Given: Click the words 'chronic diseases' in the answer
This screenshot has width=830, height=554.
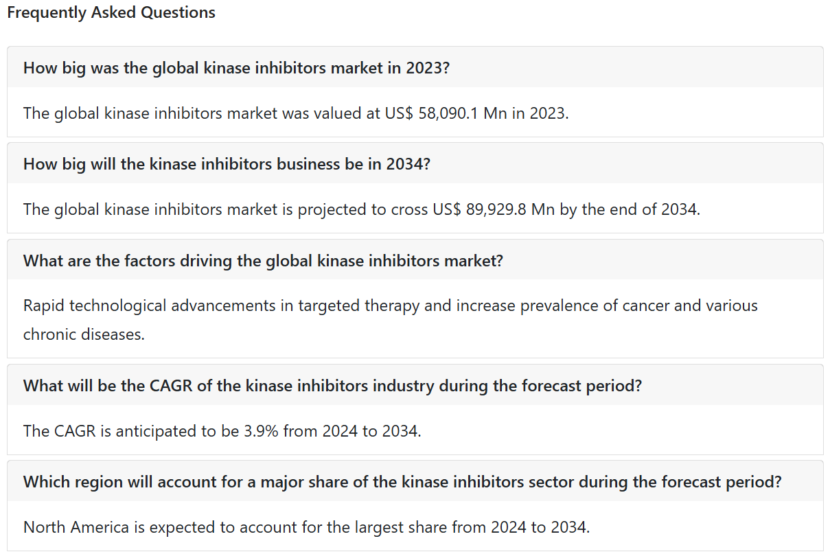Looking at the screenshot, I should [84, 334].
